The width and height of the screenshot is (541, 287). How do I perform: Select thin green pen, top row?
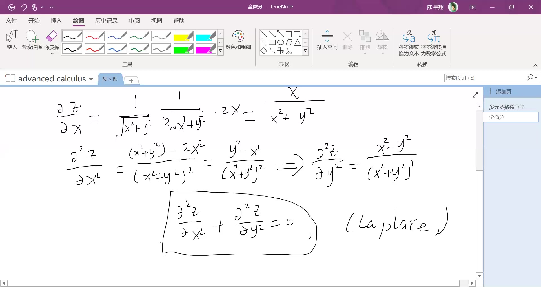139,36
